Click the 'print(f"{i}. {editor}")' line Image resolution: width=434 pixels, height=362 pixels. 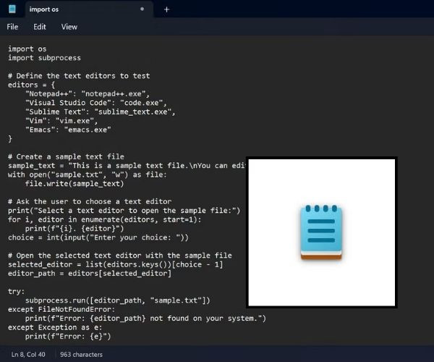tap(75, 229)
